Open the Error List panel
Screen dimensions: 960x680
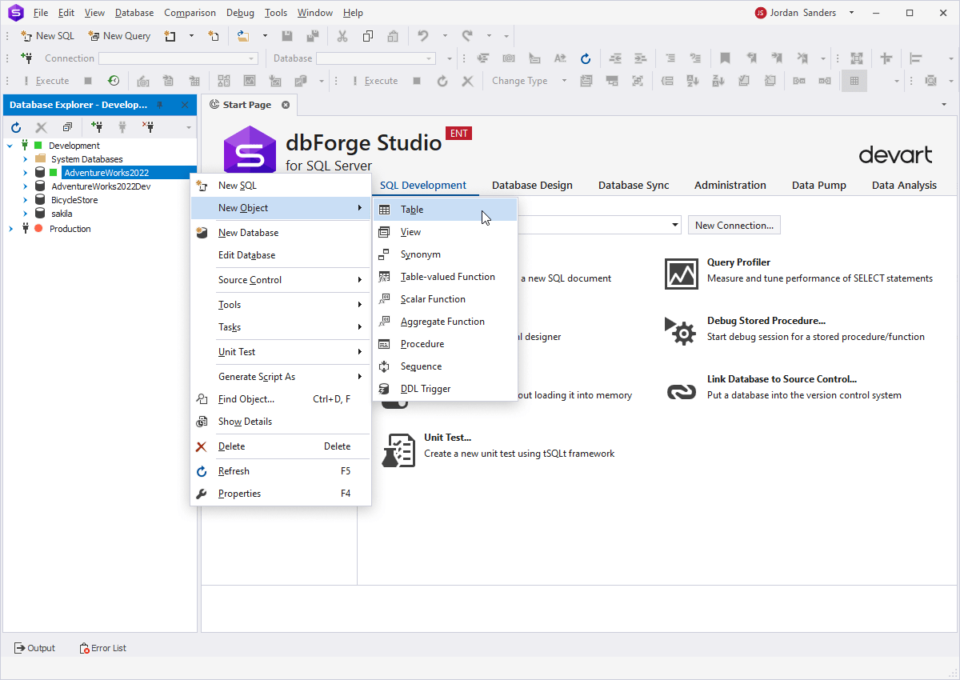point(103,648)
